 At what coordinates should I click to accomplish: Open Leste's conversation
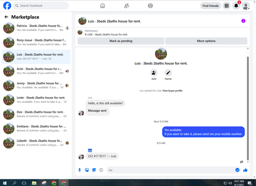pyautogui.click(x=36, y=100)
